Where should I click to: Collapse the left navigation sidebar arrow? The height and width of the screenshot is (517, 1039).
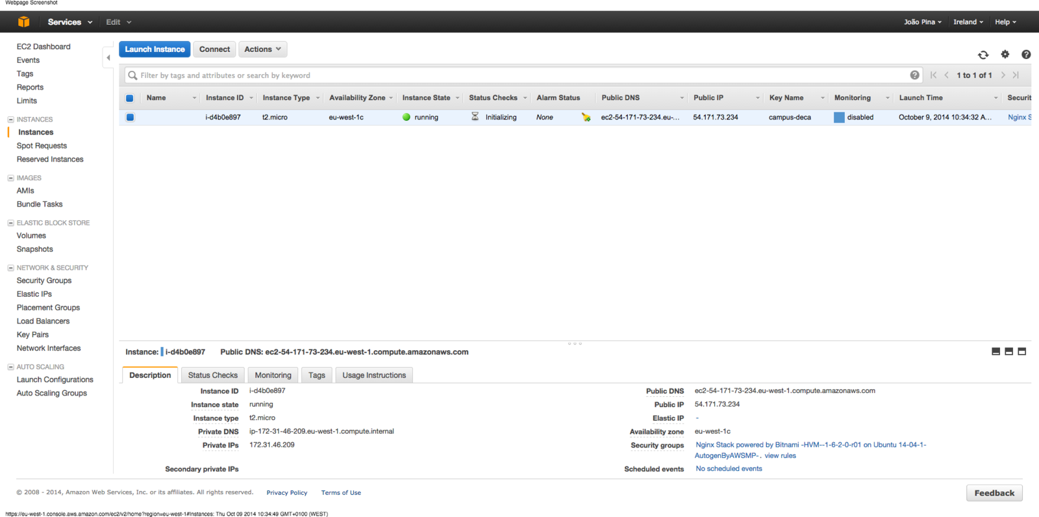(x=108, y=58)
